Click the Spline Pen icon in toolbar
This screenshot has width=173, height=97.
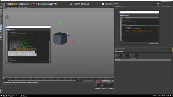tap(41, 4)
